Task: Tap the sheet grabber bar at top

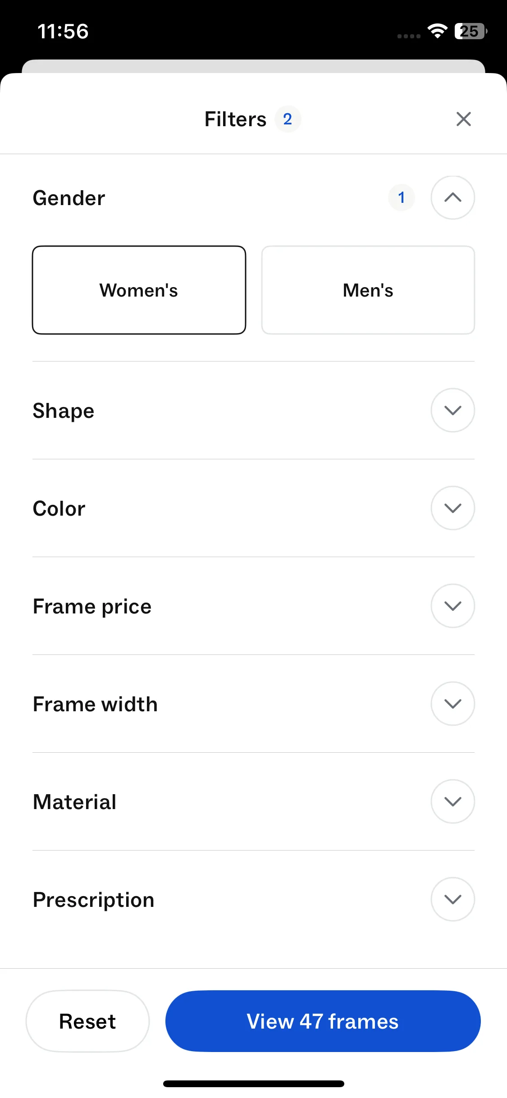Action: click(253, 66)
